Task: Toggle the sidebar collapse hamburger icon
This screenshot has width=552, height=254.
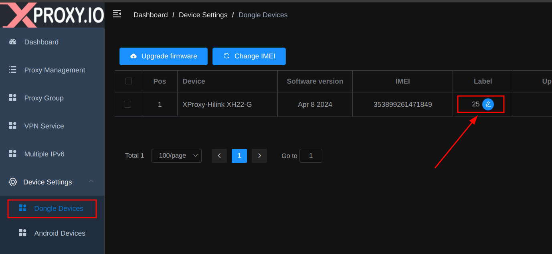Action: tap(117, 14)
